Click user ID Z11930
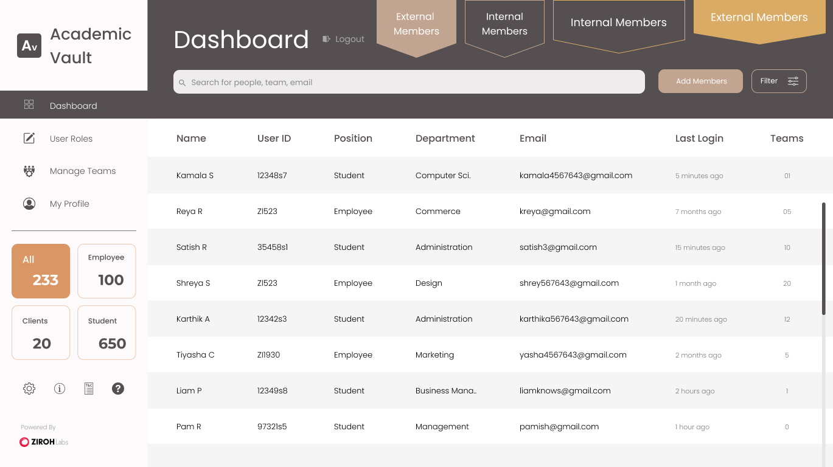Image resolution: width=833 pixels, height=467 pixels. click(x=268, y=355)
